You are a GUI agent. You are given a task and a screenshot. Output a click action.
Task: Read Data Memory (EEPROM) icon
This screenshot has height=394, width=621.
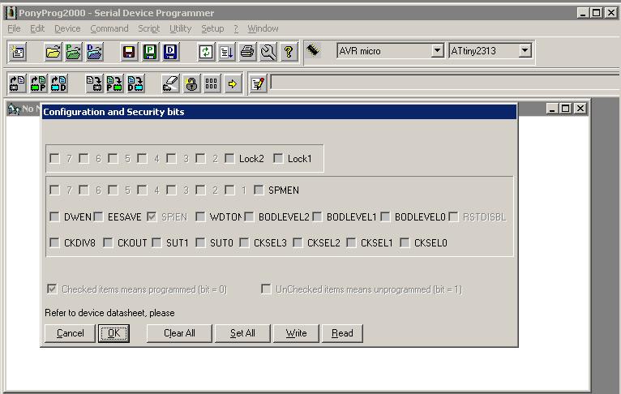[58, 84]
